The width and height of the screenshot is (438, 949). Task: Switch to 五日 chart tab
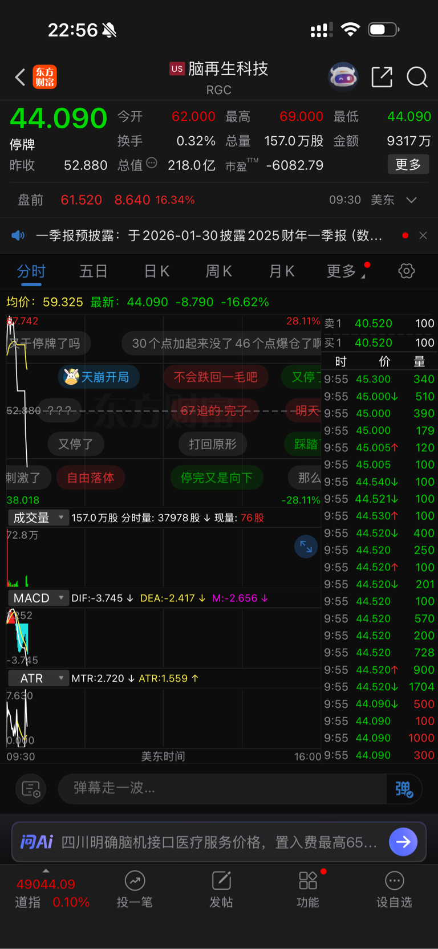[94, 271]
